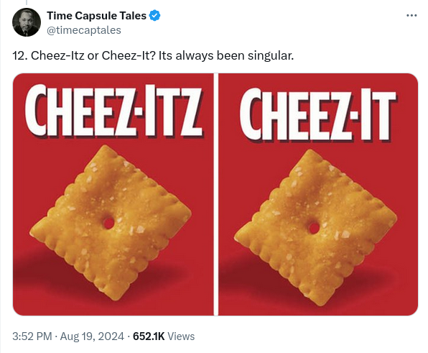Open the @timecaptales handle link

coord(84,30)
